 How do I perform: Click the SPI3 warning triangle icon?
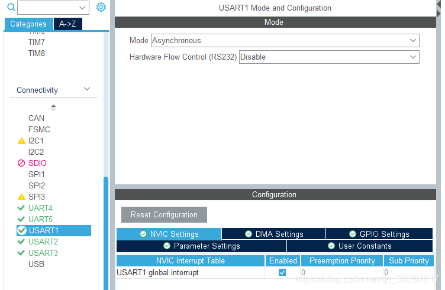click(x=21, y=197)
